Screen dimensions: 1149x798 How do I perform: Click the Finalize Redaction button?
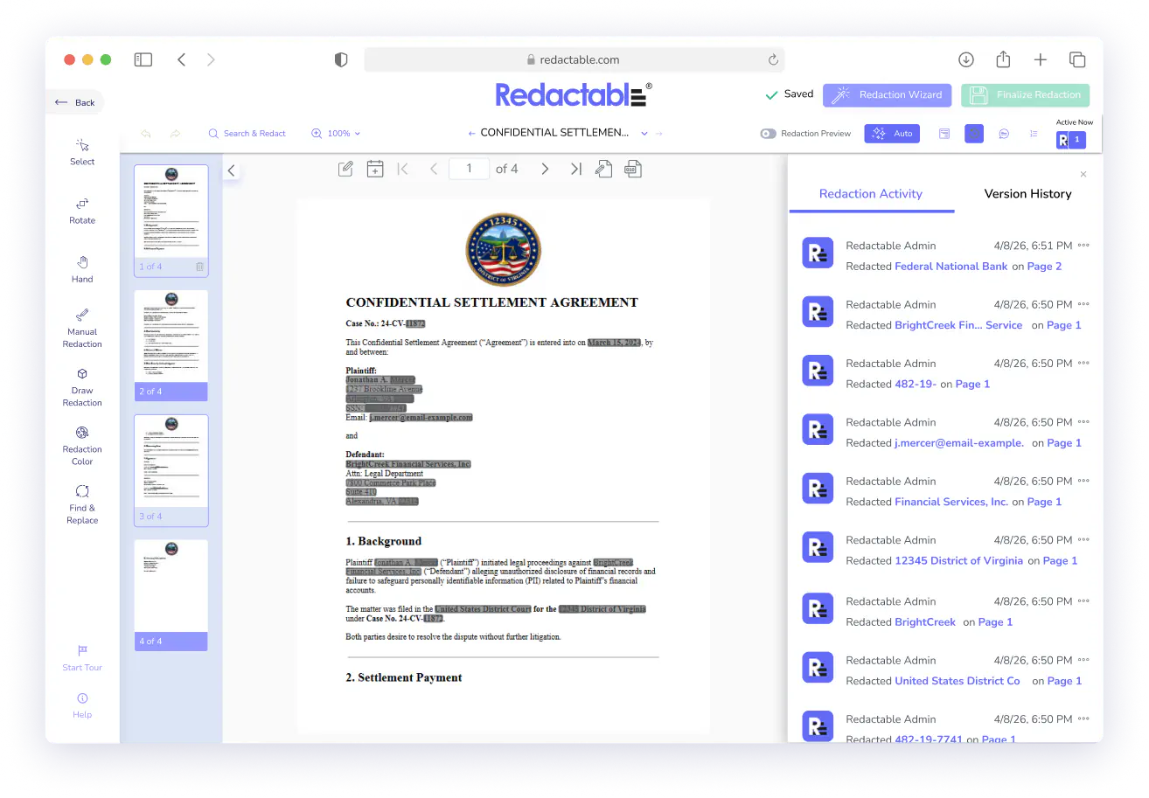(x=1026, y=95)
